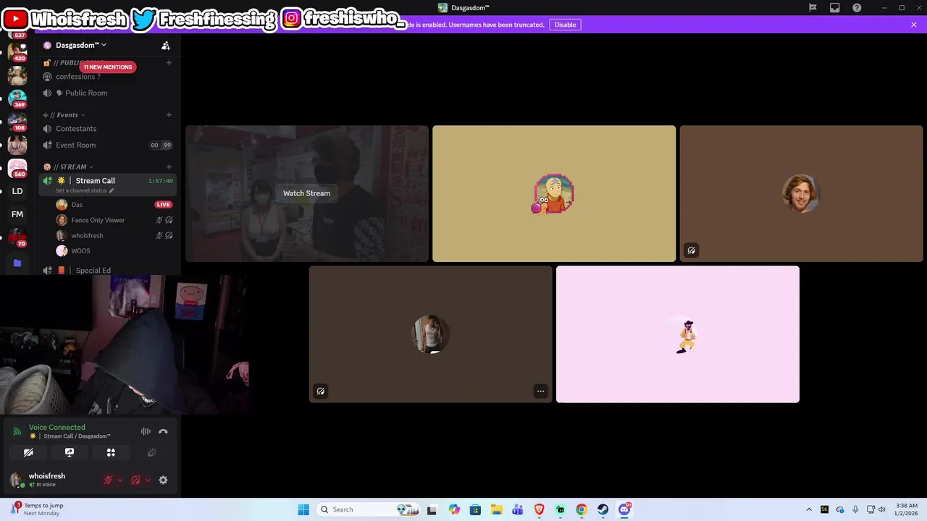
Task: Open server with 108 mention badge
Action: click(x=17, y=122)
